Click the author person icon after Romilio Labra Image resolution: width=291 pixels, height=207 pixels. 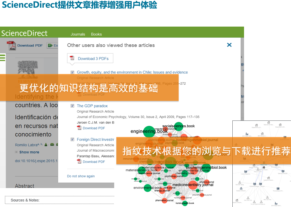(x=46, y=145)
